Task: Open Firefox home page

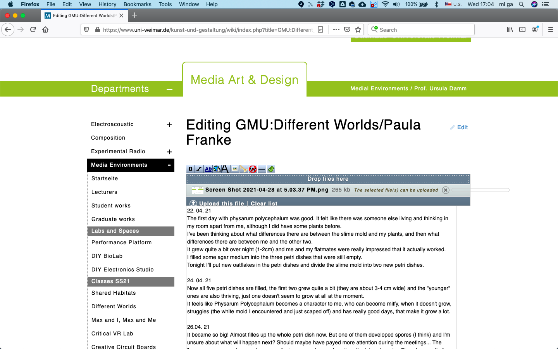Action: coord(45,29)
